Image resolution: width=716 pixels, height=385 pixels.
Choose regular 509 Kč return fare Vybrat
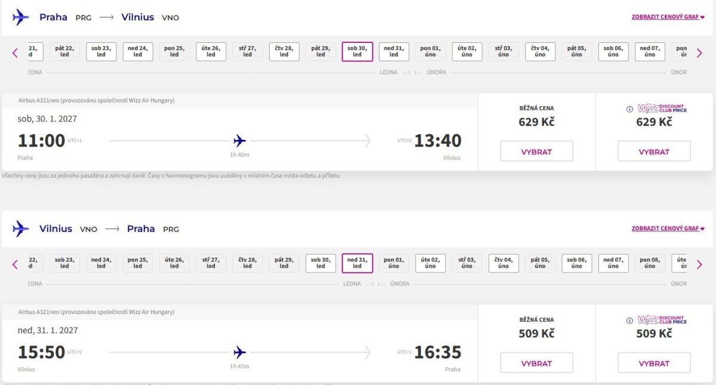(x=536, y=363)
